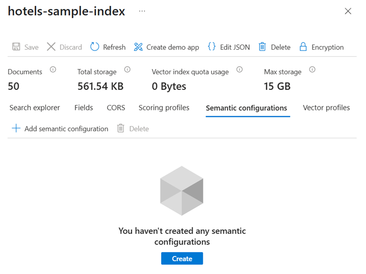Open the more options ellipsis menu
Viewport: 366px width, 274px height.
[142, 11]
